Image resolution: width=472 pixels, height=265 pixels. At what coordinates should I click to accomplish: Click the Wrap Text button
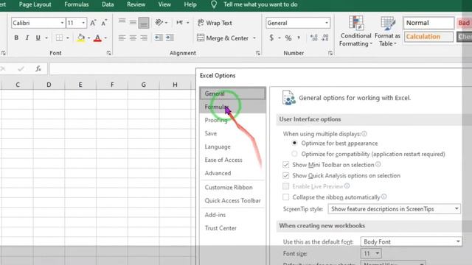tap(215, 23)
